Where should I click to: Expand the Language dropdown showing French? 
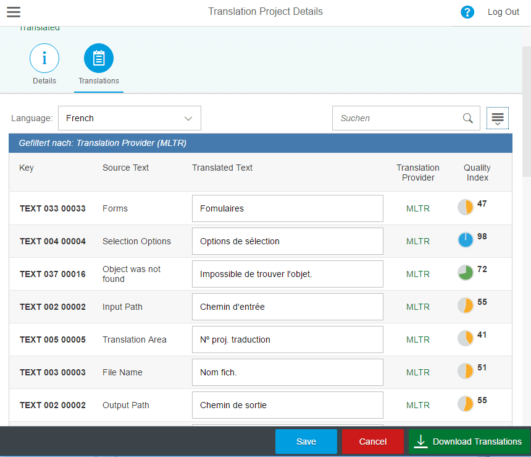189,117
